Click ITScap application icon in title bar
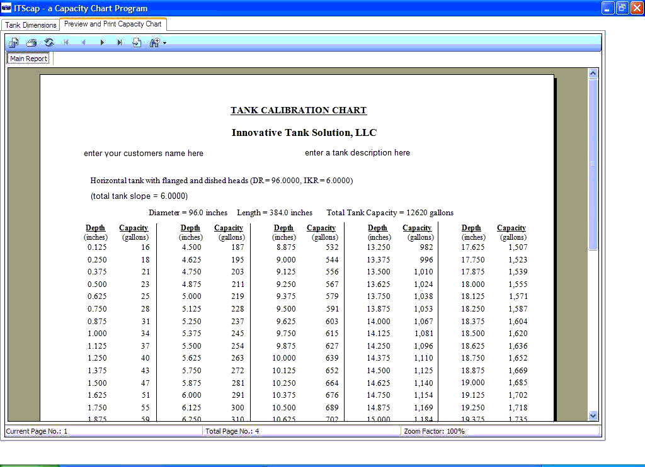645x467 pixels. (6, 8)
